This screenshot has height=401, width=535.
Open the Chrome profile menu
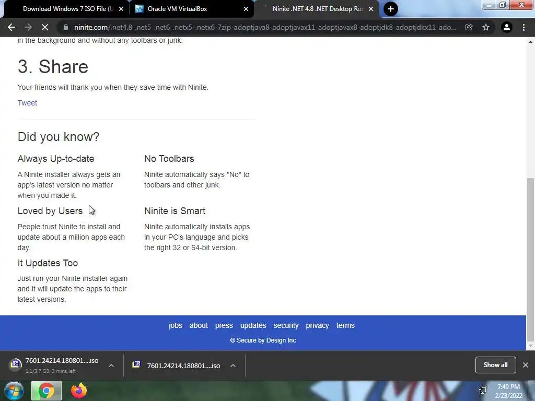tap(507, 27)
